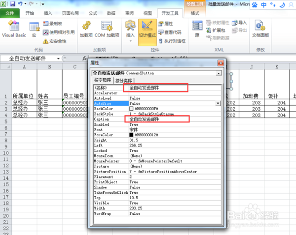Open COM 加载项 dialog

coord(107,30)
